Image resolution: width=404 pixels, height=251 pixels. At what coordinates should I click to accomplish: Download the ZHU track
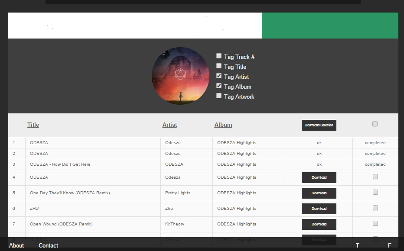pyautogui.click(x=319, y=209)
